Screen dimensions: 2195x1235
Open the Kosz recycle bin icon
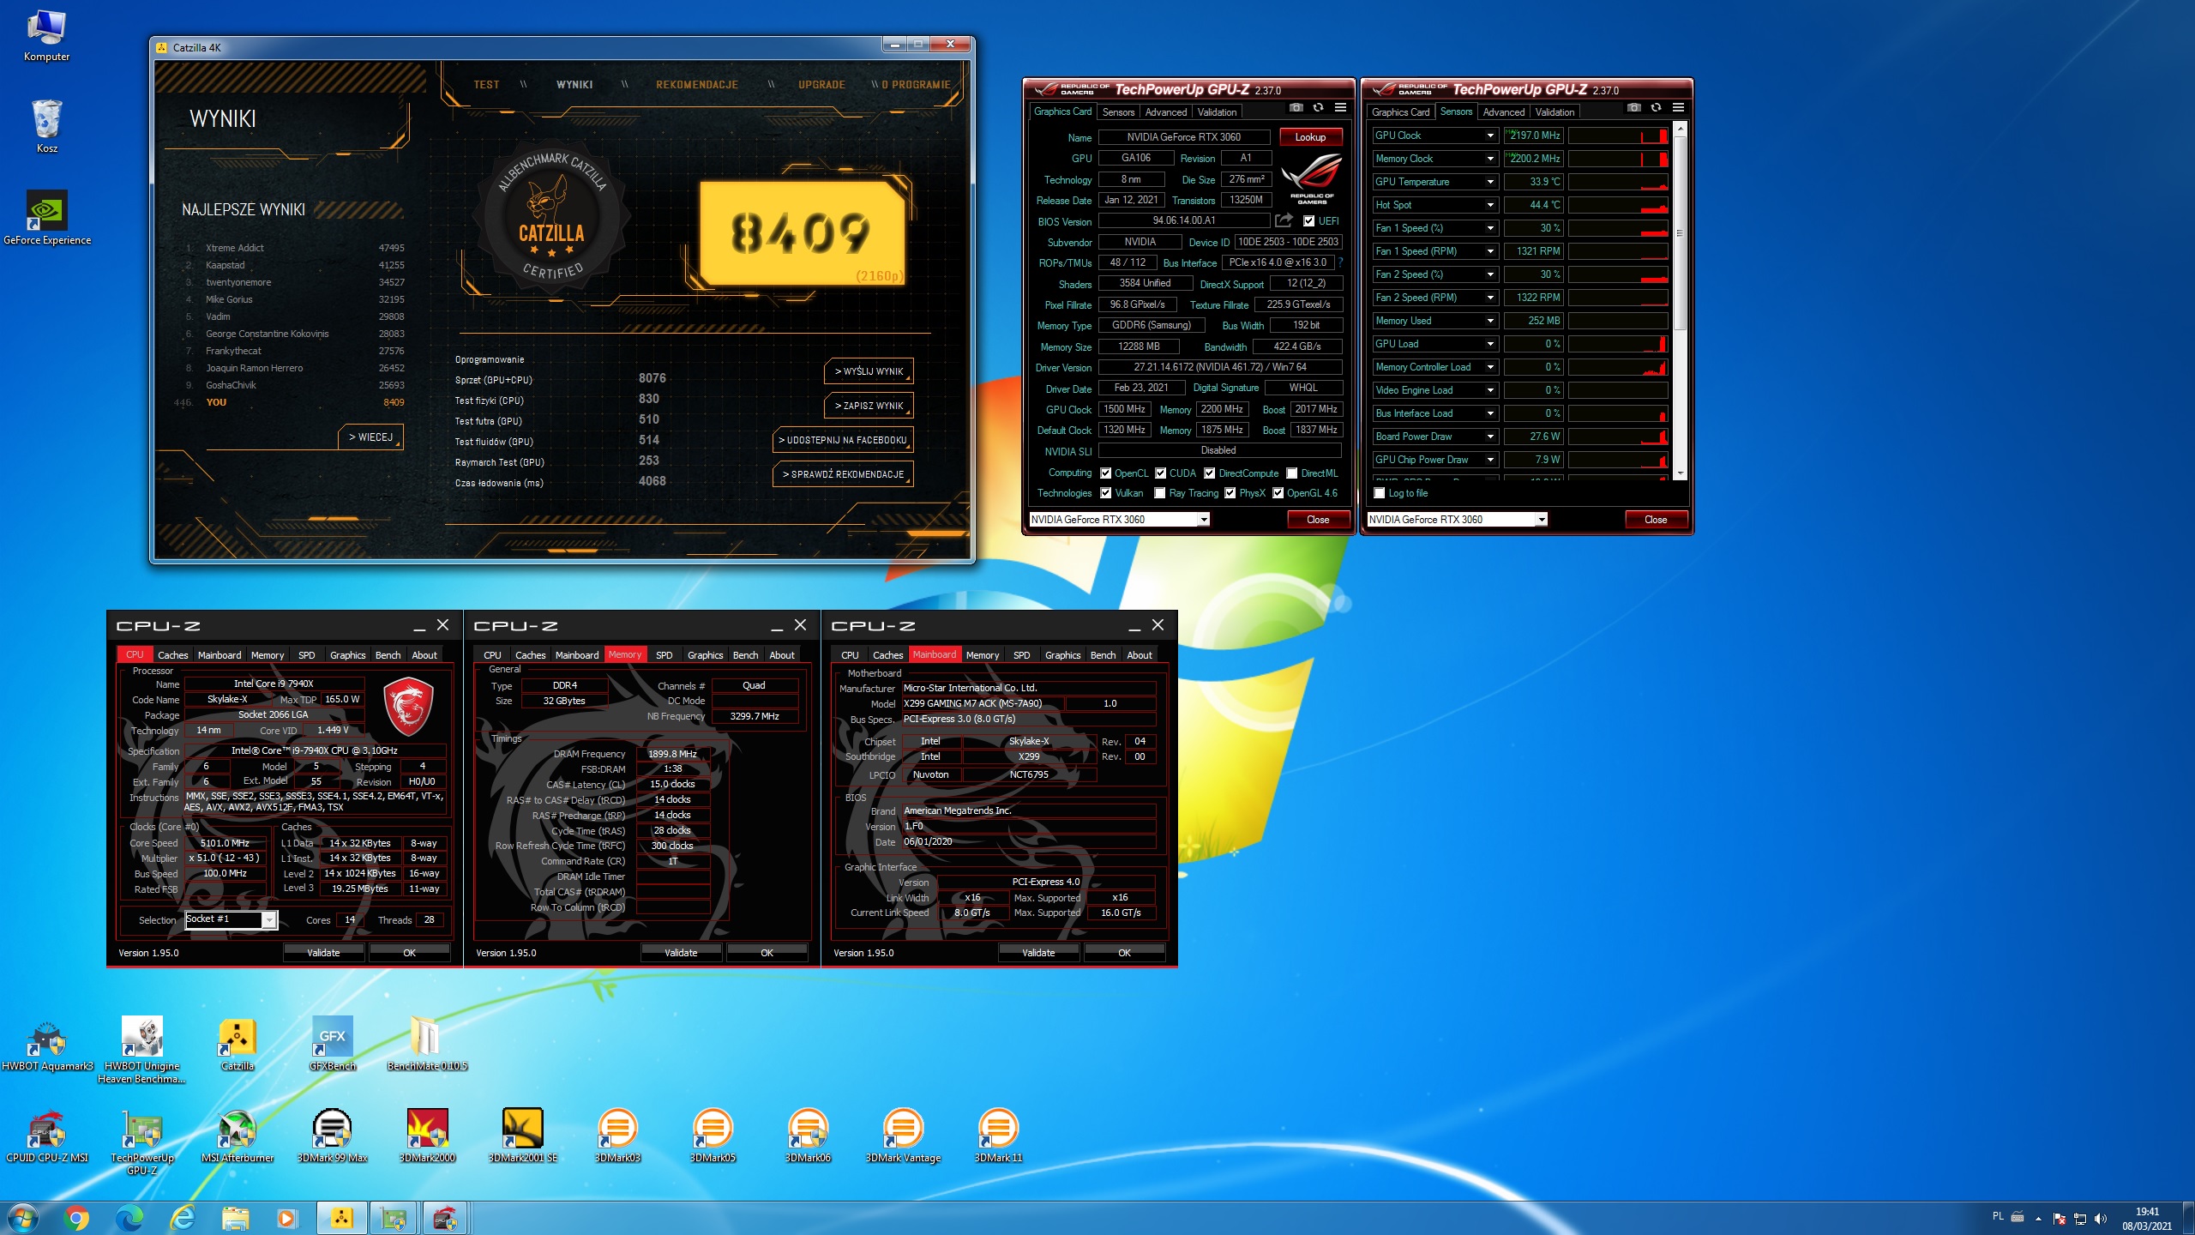(x=46, y=126)
